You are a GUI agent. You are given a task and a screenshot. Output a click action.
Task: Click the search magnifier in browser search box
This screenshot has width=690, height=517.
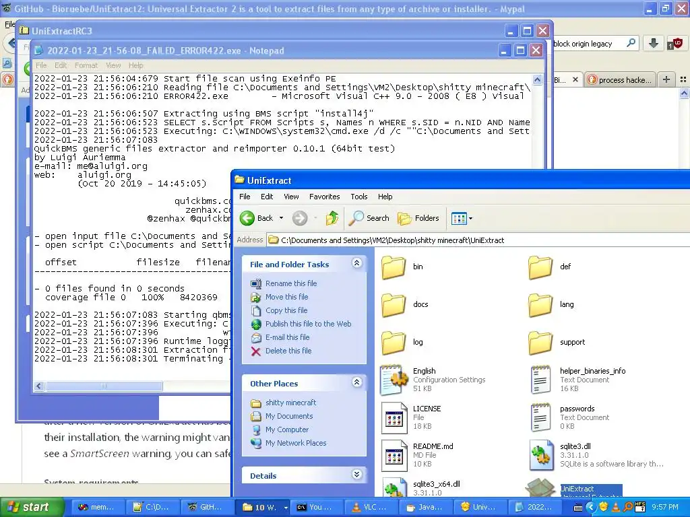[x=631, y=43]
